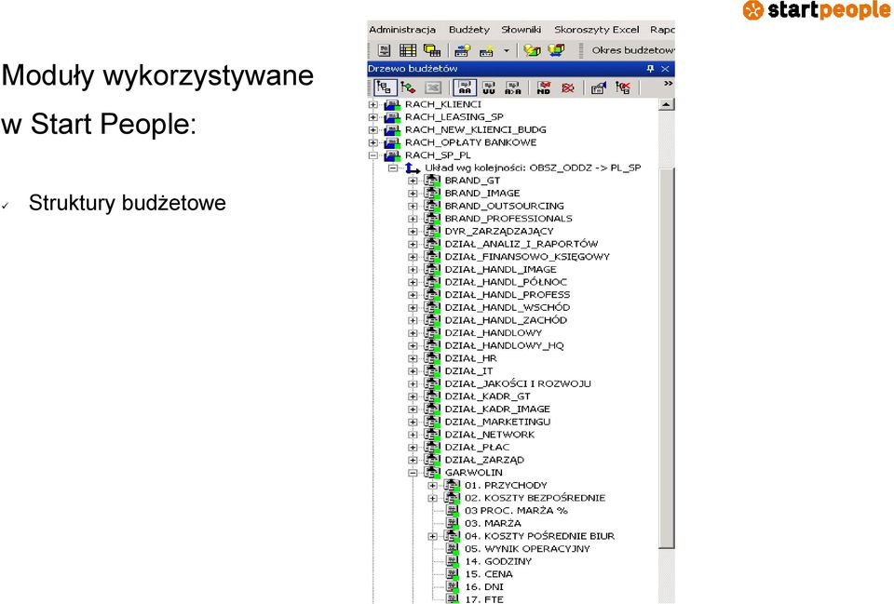Open the Słowniki menu

pos(521,30)
